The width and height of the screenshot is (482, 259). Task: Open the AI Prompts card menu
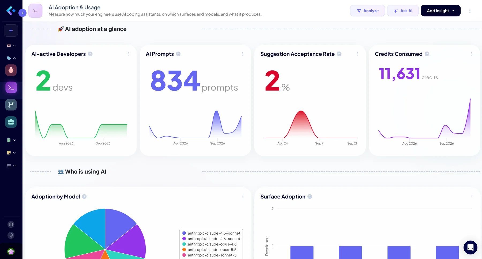[x=243, y=54]
